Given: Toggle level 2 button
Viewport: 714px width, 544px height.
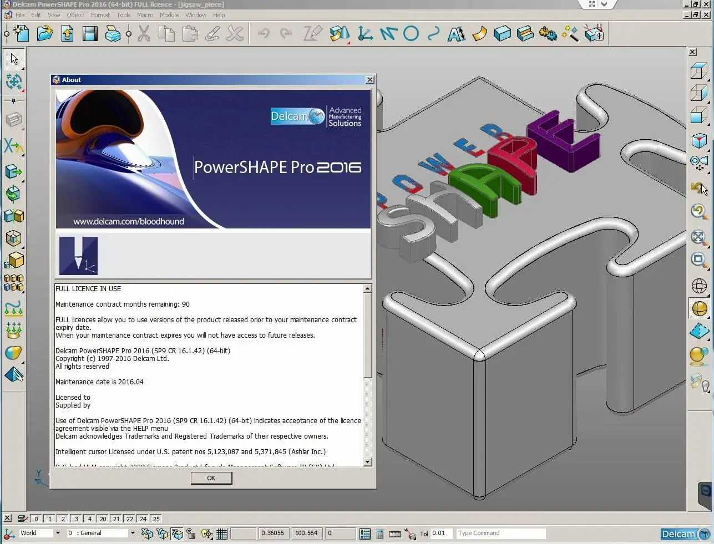Looking at the screenshot, I should [x=63, y=519].
